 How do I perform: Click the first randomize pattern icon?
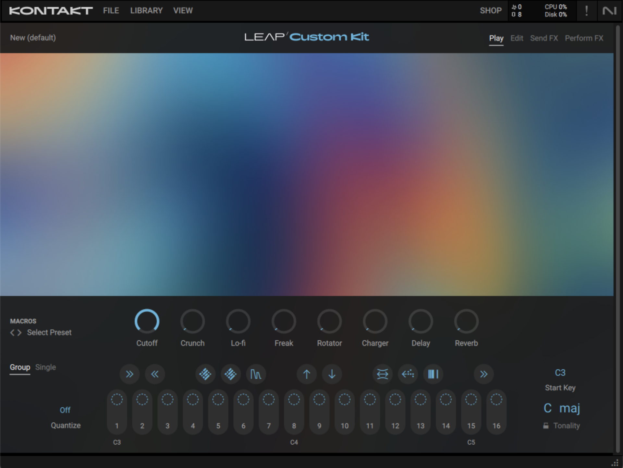pos(205,374)
